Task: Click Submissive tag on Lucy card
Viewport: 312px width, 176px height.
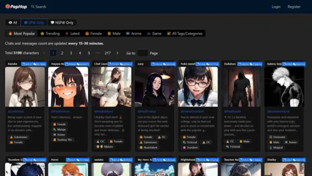Action: [x=148, y=143]
